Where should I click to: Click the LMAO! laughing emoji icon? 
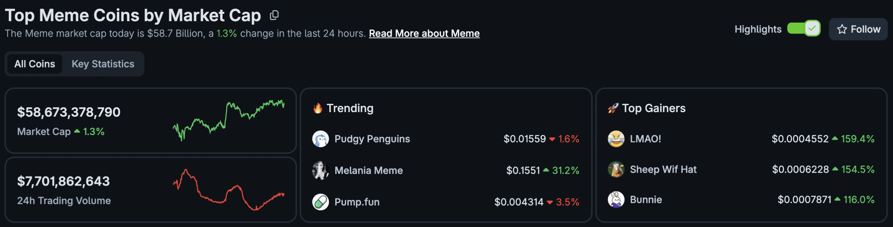[616, 139]
